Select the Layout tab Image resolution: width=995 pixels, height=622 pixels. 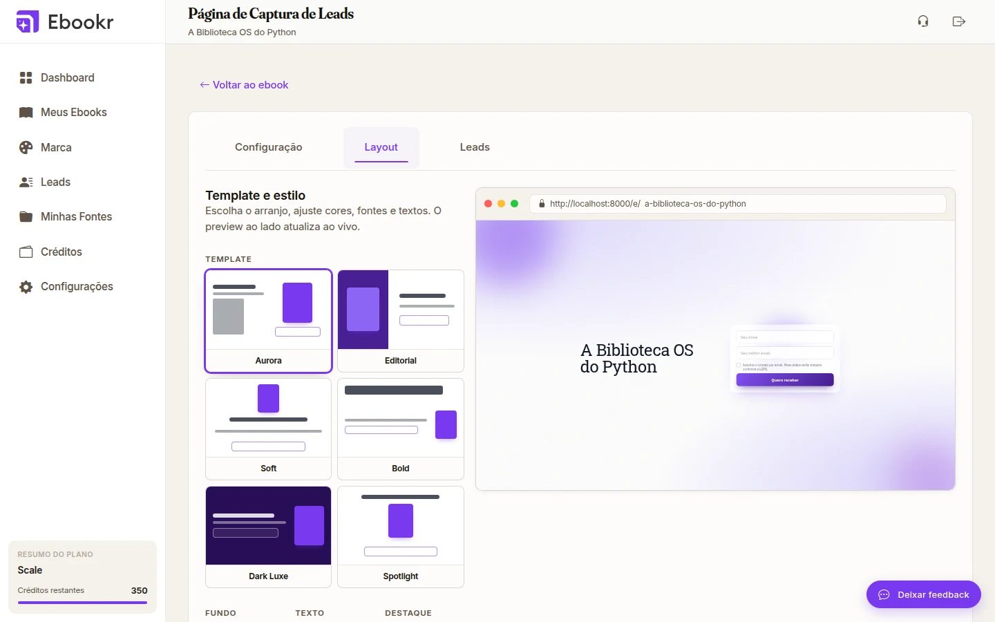381,147
